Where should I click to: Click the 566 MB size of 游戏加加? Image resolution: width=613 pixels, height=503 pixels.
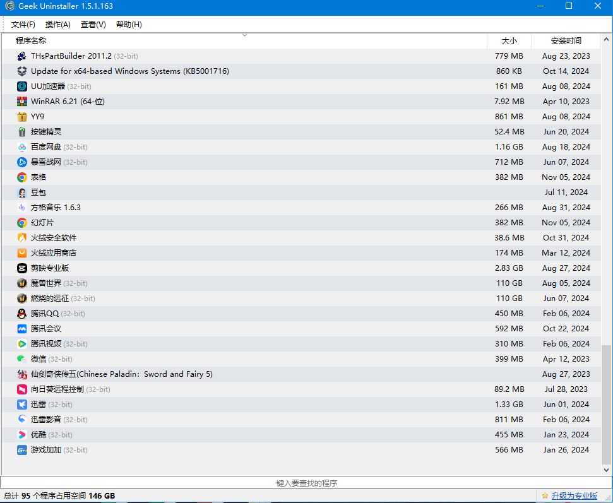click(x=509, y=450)
